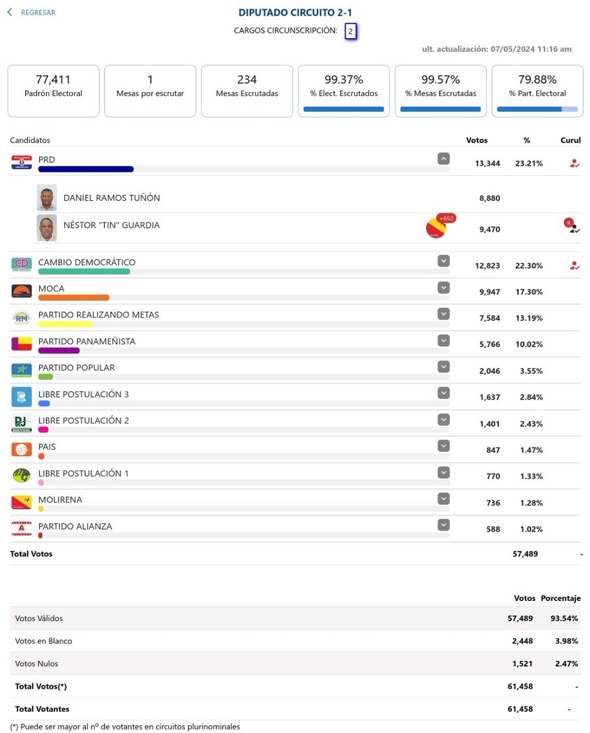
Task: Expand the Libre Postulación 1 candidates
Action: click(x=444, y=472)
